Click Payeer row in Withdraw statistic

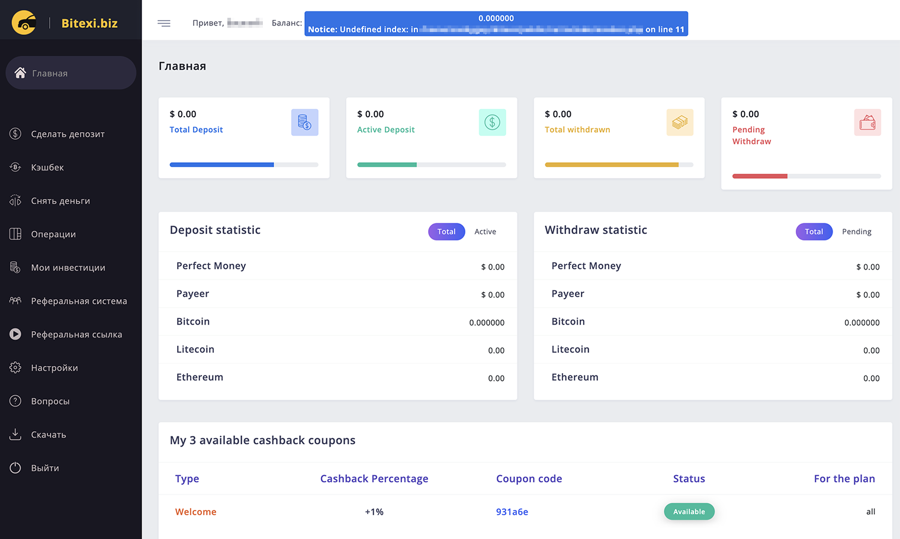pos(713,294)
